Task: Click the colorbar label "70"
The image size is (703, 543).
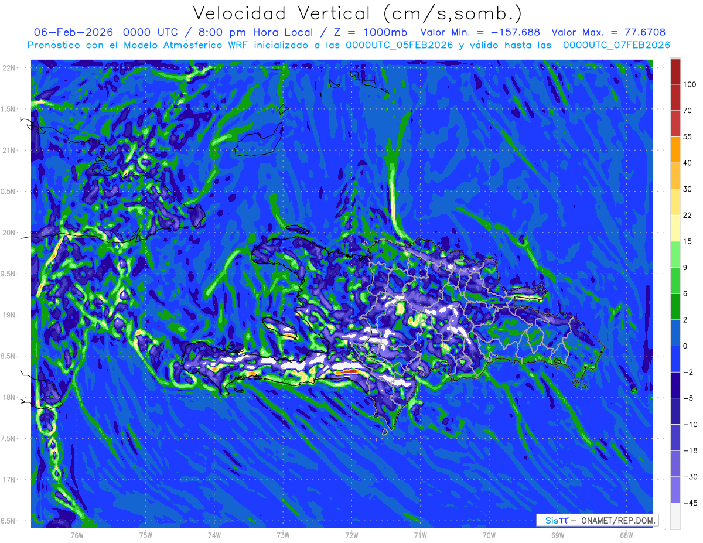Action: (688, 111)
